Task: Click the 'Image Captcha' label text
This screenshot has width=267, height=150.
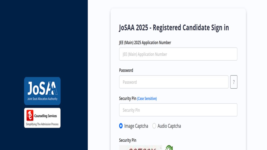Action: point(136,126)
